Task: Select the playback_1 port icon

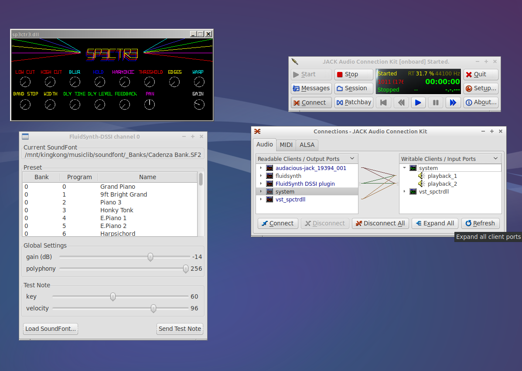Action: pyautogui.click(x=421, y=176)
